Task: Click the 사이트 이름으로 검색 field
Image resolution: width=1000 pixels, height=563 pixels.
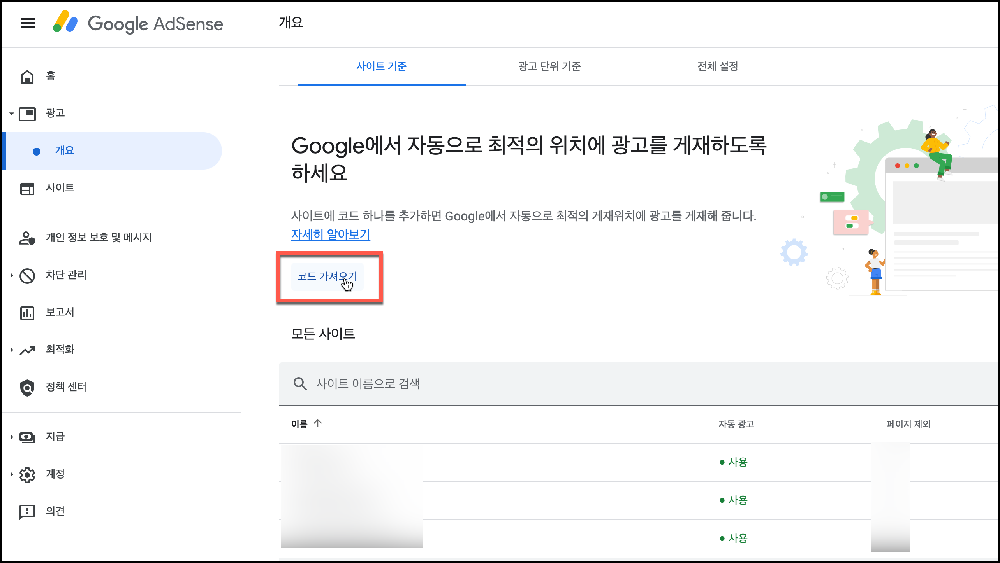Action: click(x=639, y=384)
